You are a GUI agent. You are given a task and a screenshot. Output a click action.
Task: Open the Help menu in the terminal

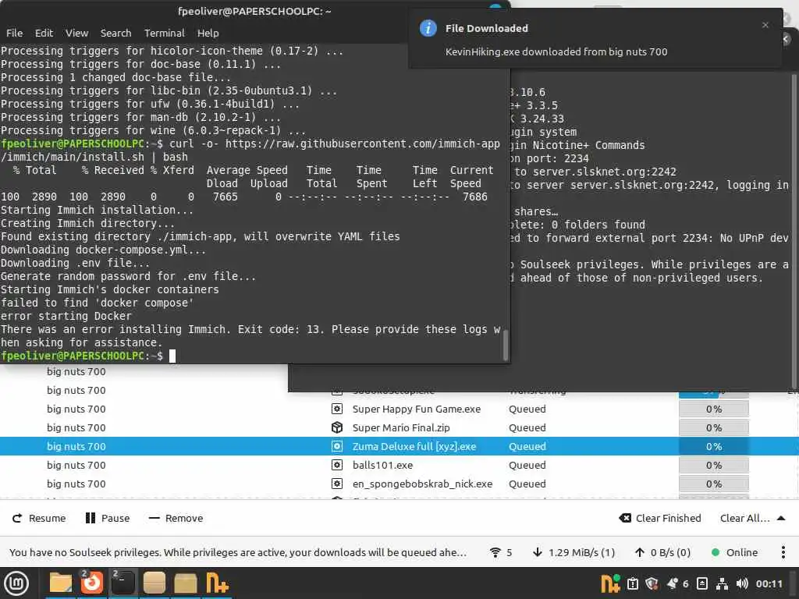coord(208,33)
